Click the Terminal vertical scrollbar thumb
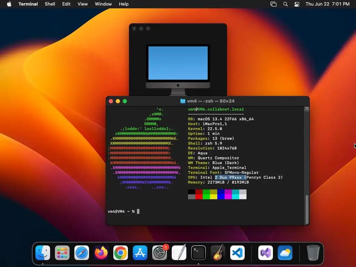This screenshot has width=356, height=267. [307, 209]
